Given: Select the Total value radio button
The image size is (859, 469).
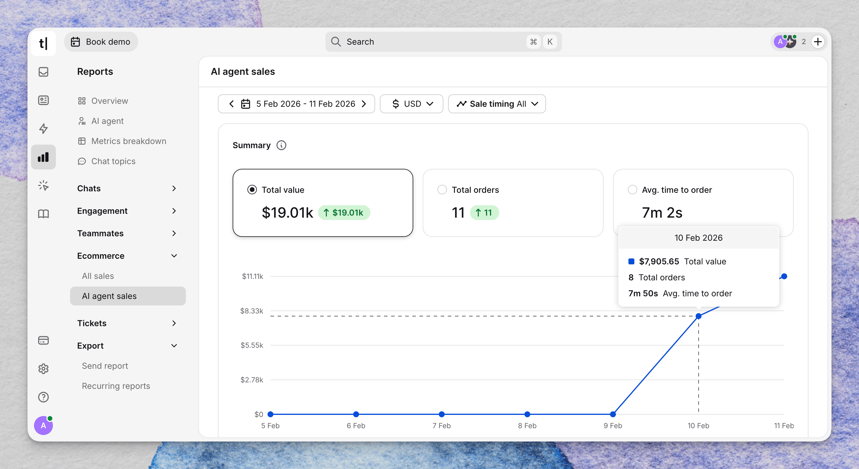Looking at the screenshot, I should click(x=252, y=190).
